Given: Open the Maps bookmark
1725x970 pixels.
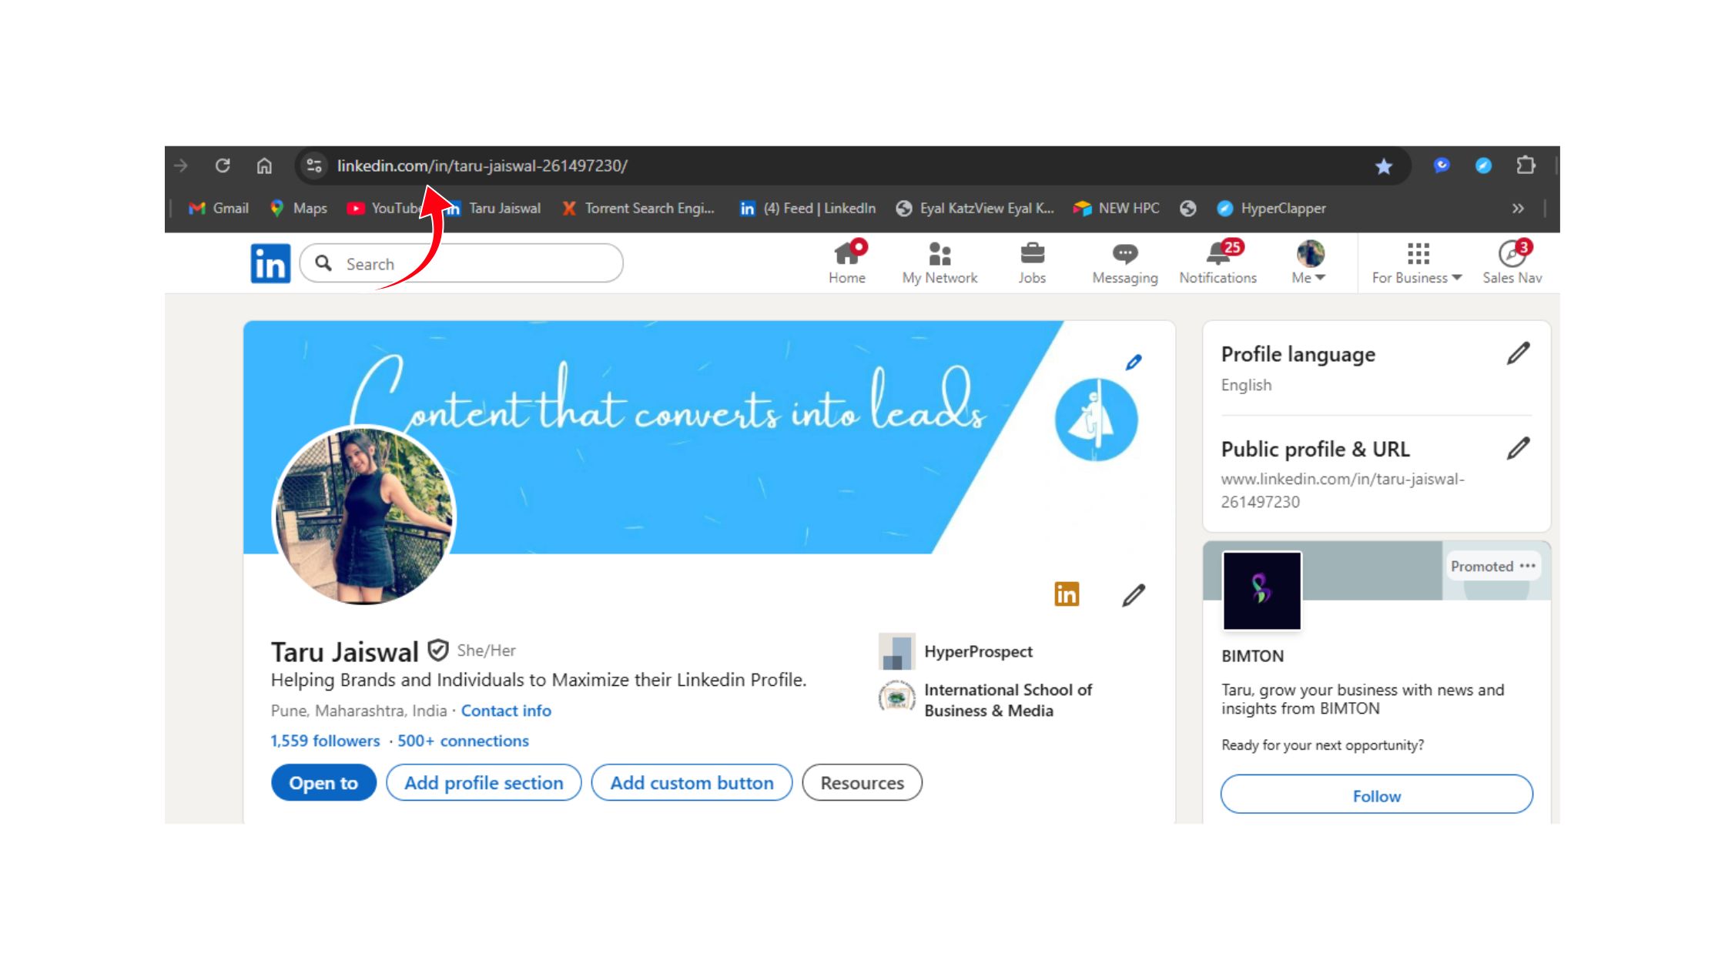Looking at the screenshot, I should 299,209.
